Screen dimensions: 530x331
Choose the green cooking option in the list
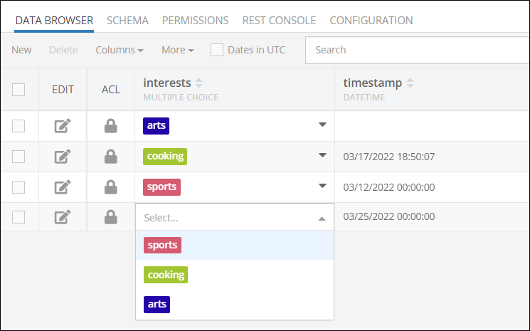(x=166, y=275)
